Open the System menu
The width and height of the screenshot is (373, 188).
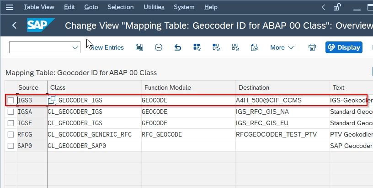click(184, 7)
